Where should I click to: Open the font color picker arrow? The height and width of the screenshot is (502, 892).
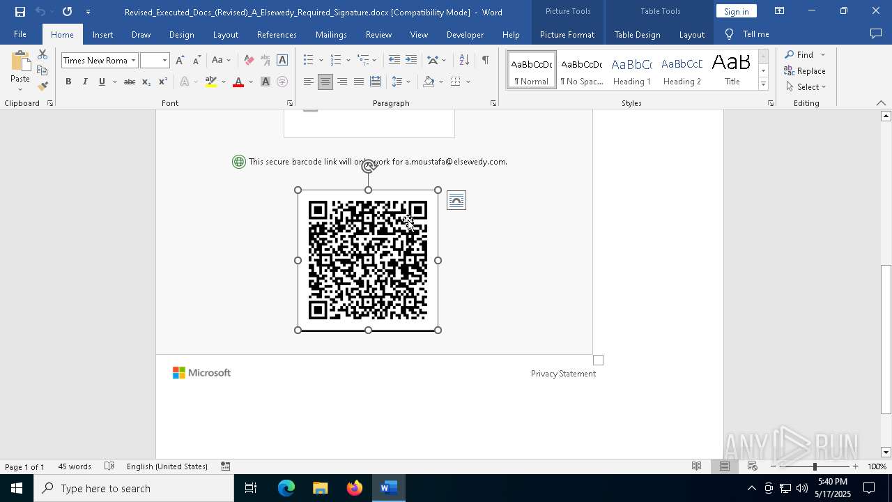coord(249,82)
